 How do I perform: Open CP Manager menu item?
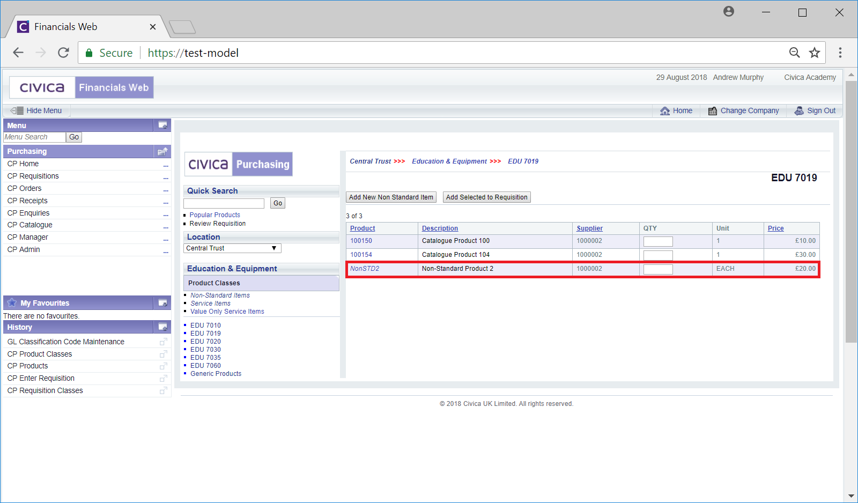28,237
